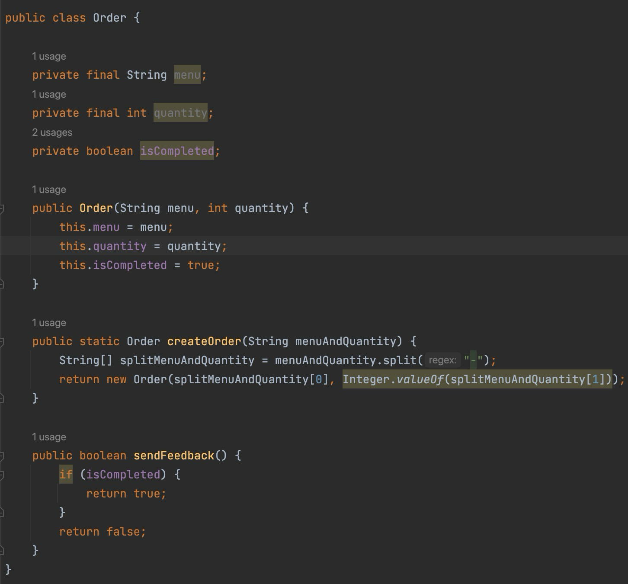The width and height of the screenshot is (628, 584).
Task: Click the highlighted 'if' keyword
Action: [x=66, y=475]
